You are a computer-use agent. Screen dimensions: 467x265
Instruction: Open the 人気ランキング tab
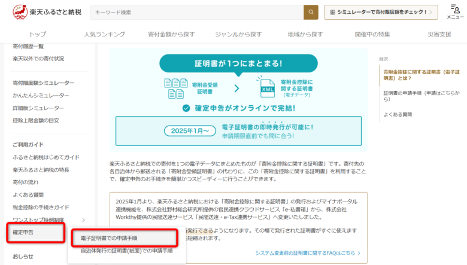(x=104, y=34)
